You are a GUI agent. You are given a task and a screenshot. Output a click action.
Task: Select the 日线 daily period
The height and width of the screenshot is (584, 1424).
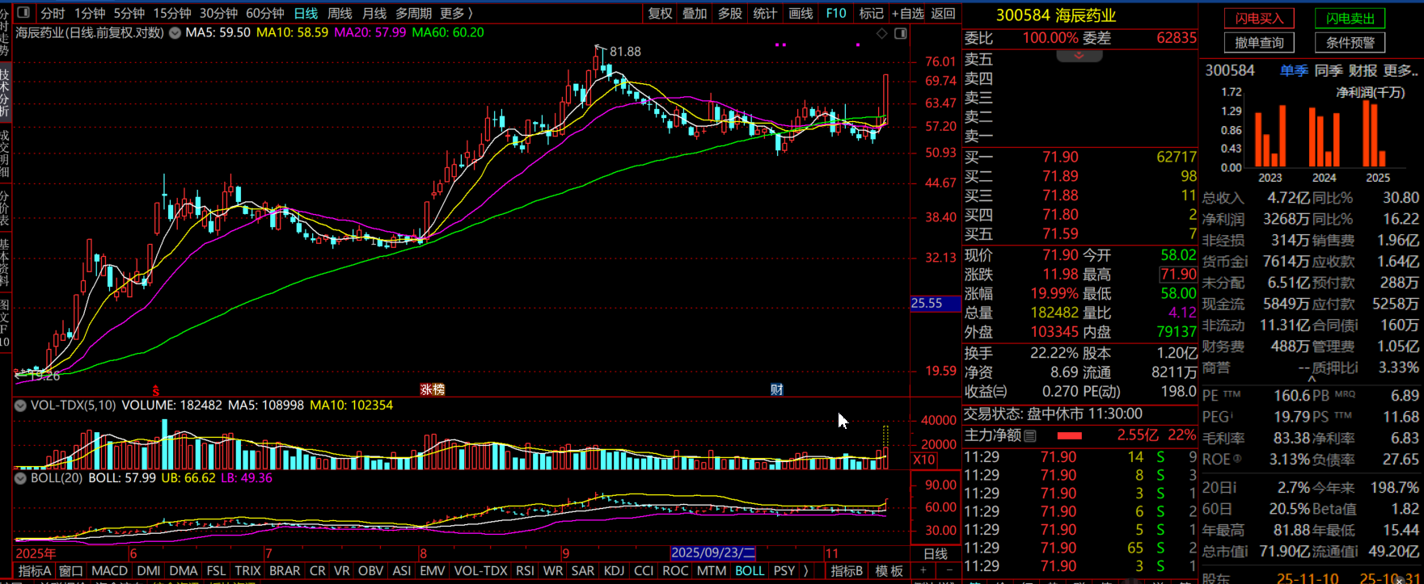coord(306,13)
